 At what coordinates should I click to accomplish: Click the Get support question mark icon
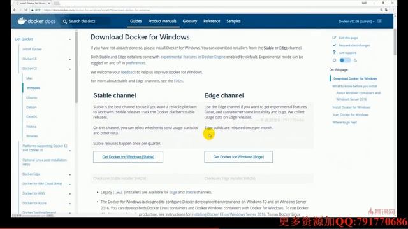pos(334,52)
